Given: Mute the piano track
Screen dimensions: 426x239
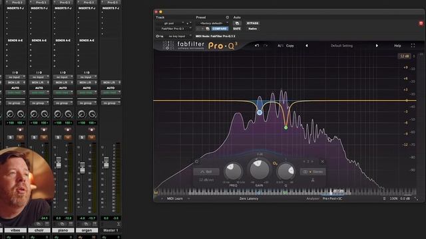Looking at the screenshot, I should point(68,137).
